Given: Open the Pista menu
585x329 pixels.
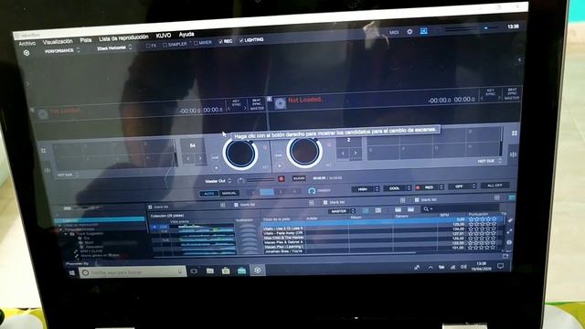Looking at the screenshot, I should click(x=85, y=40).
